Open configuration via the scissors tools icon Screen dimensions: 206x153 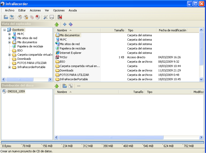46,17
